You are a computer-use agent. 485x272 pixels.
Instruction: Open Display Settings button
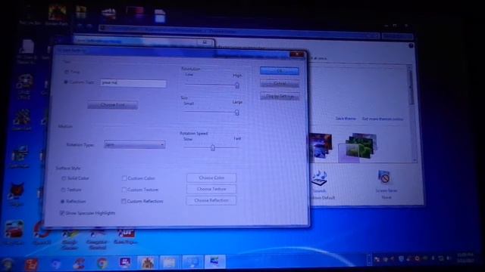pos(280,96)
